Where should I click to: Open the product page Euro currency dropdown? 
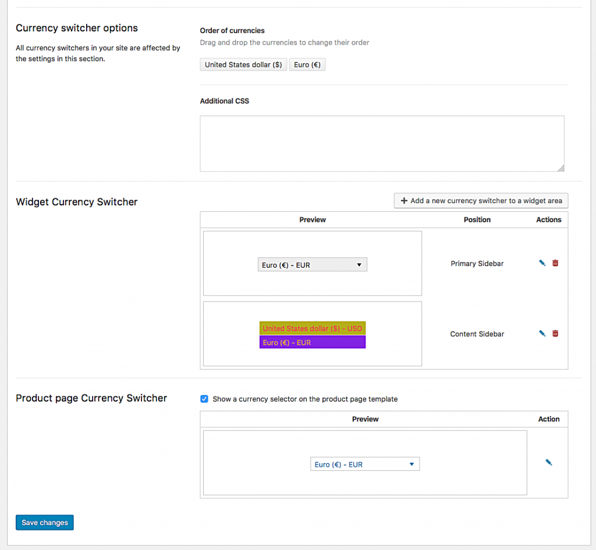point(365,464)
